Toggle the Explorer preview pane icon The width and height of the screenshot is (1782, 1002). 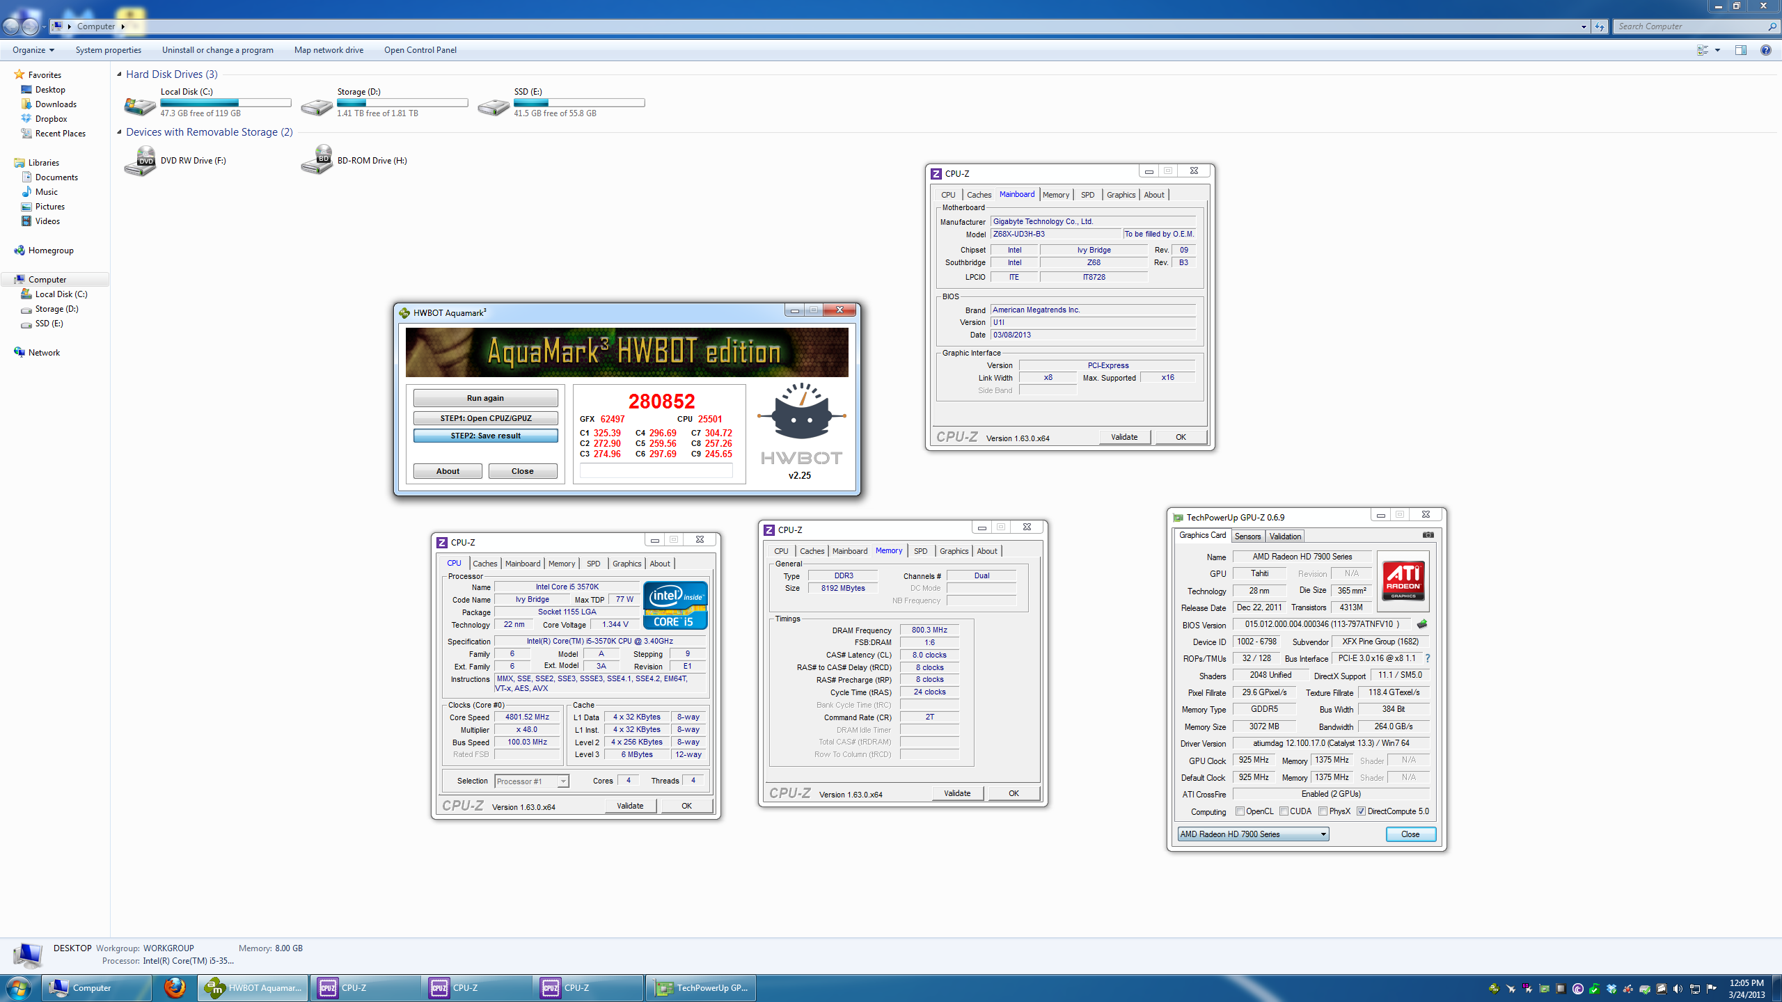(1741, 50)
